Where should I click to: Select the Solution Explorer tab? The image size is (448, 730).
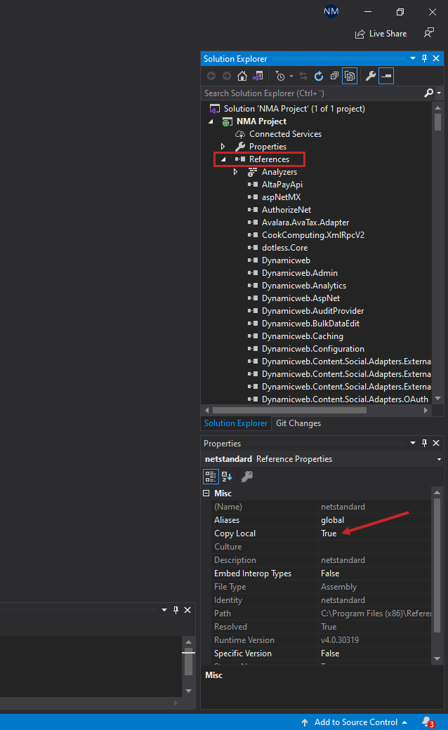pyautogui.click(x=236, y=423)
